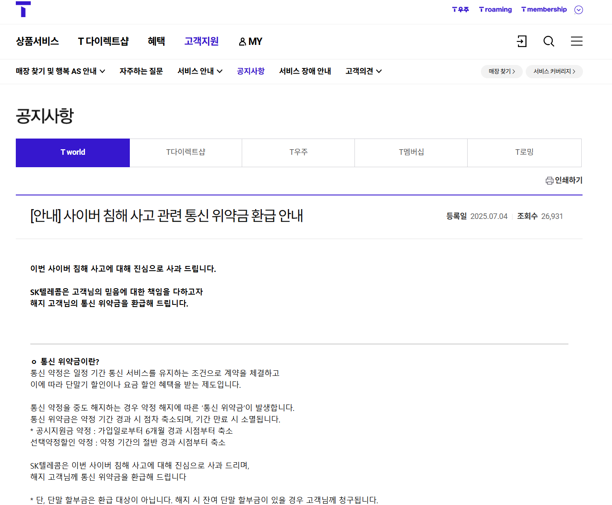Expand the circled chevron next to T membership
This screenshot has width=612, height=505.
click(x=579, y=10)
